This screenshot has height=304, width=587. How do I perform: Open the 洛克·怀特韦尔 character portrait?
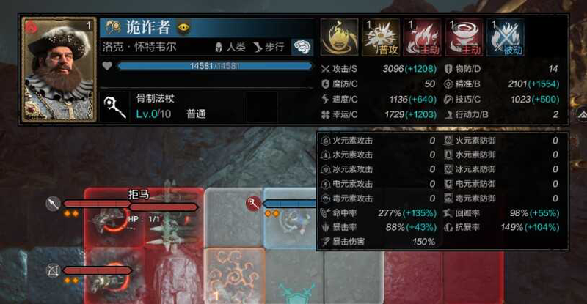tap(59, 70)
